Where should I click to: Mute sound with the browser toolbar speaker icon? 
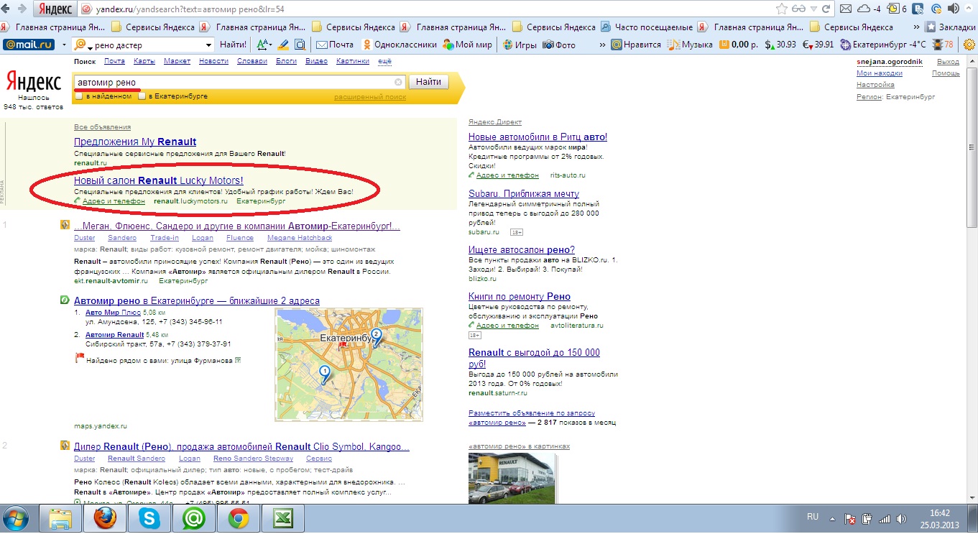(x=954, y=9)
